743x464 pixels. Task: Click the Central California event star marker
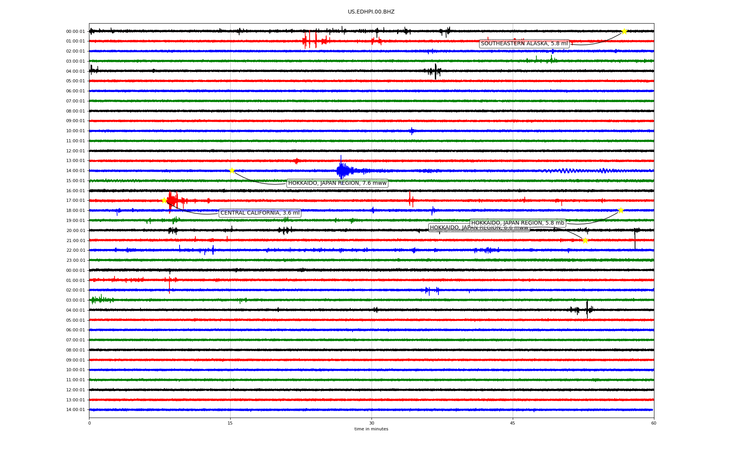(164, 200)
